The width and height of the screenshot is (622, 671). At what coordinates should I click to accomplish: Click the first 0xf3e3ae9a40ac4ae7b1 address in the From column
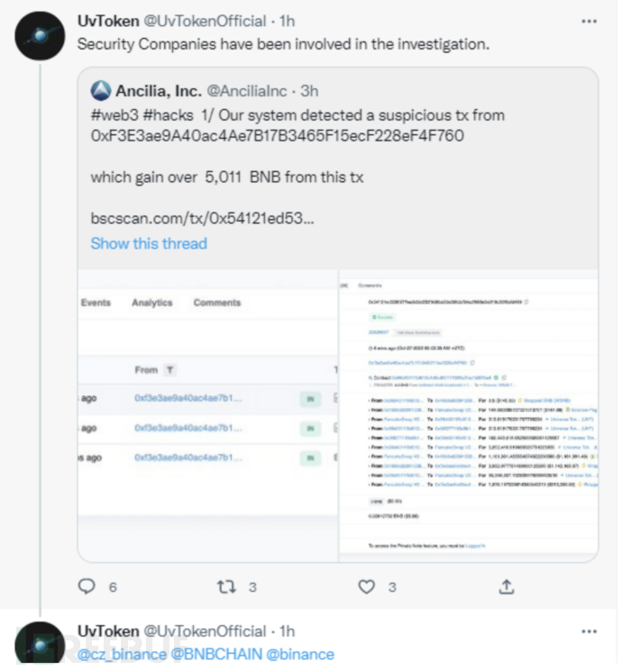click(188, 398)
